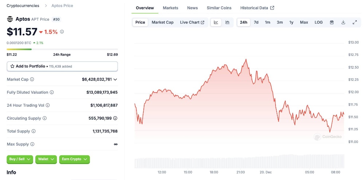Click the $6,428,032,761 market cap value
Image resolution: width=364 pixels, height=180 pixels.
click(x=97, y=79)
